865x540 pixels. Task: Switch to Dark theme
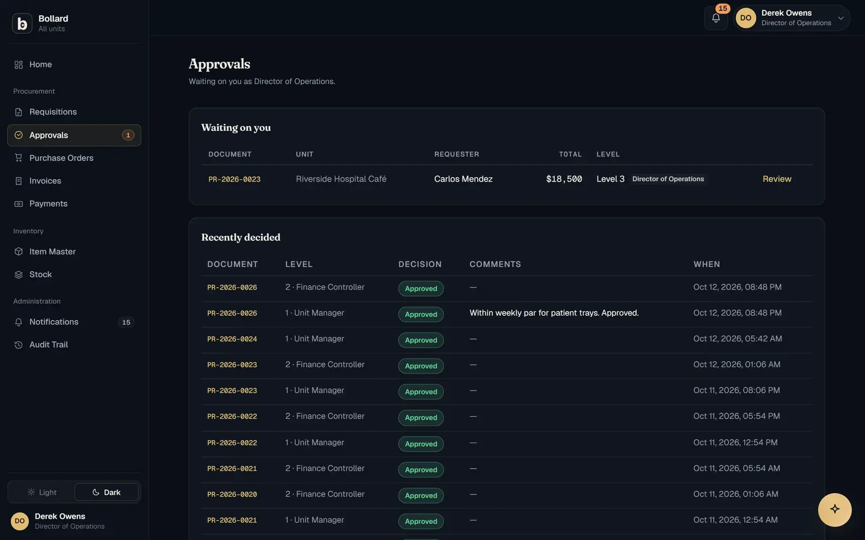(107, 492)
